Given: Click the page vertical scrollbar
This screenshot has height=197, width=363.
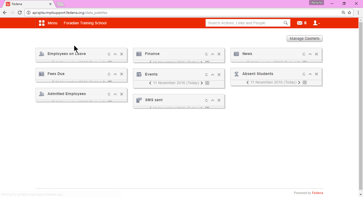Looking at the screenshot, I should pos(361,105).
